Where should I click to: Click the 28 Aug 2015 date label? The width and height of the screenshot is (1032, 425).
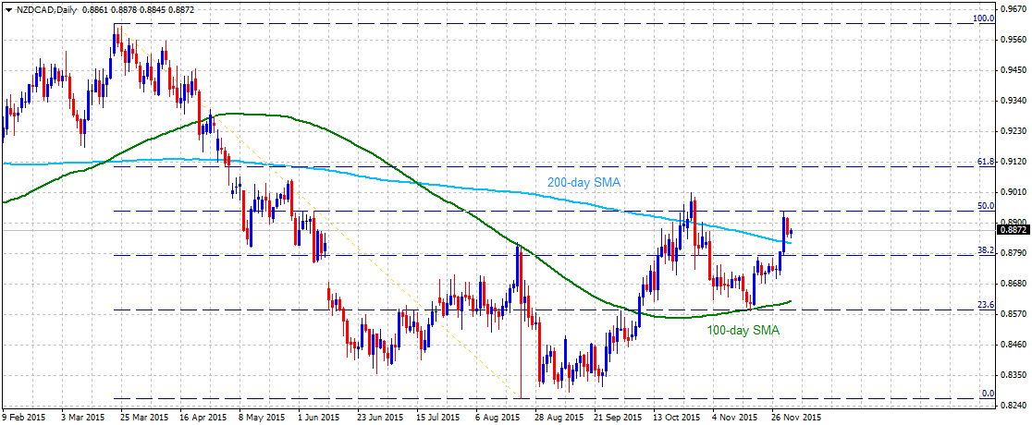point(559,417)
